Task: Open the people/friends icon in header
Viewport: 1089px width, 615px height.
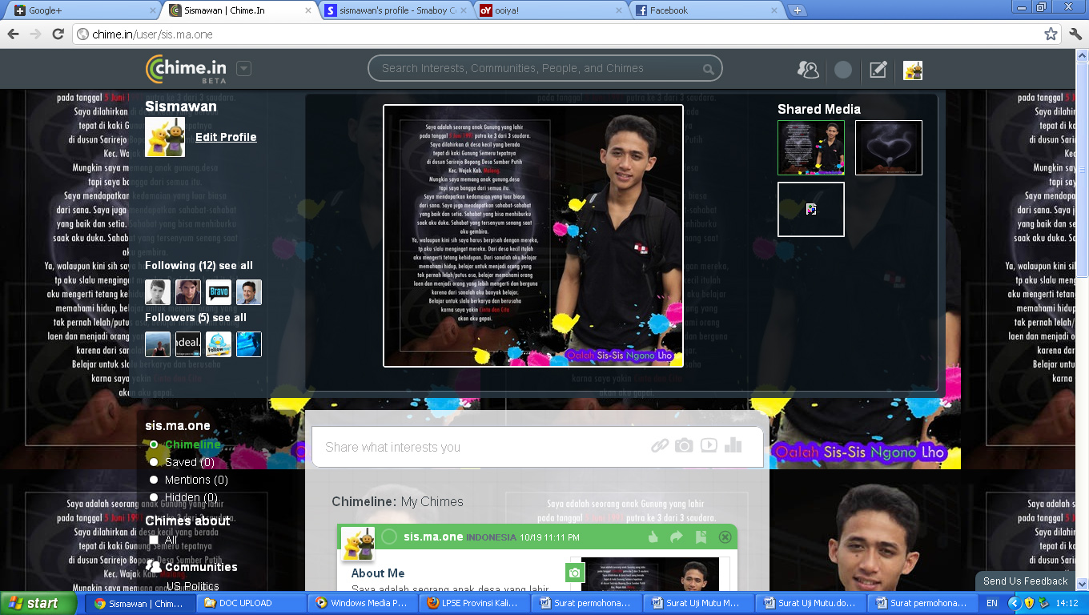Action: click(x=808, y=70)
